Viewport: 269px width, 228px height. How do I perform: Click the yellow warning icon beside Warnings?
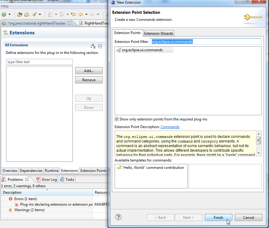[x=10, y=210]
